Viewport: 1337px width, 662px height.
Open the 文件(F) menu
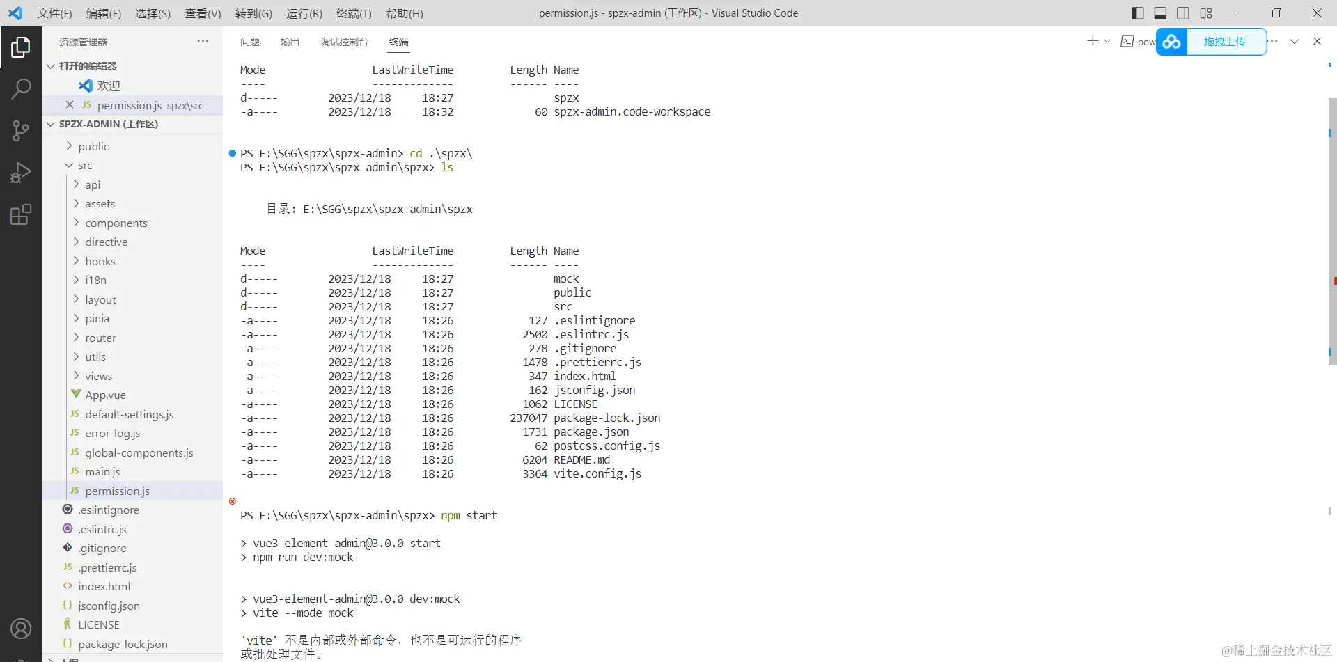coord(54,13)
